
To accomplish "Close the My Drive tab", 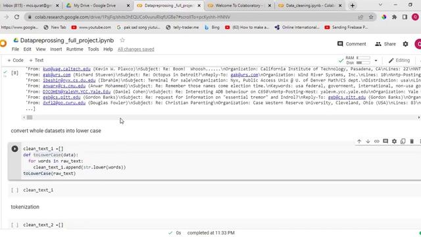I will pos(128,5).
